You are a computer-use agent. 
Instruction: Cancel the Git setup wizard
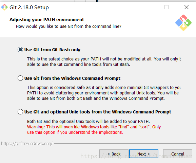(x=178, y=154)
